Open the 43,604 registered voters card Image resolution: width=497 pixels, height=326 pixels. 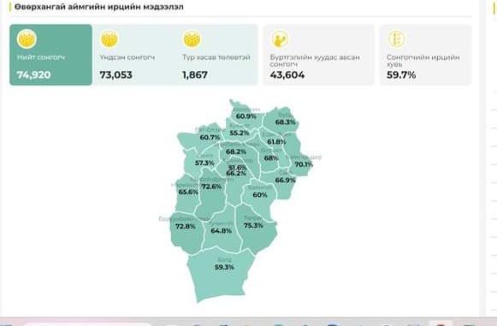318,55
